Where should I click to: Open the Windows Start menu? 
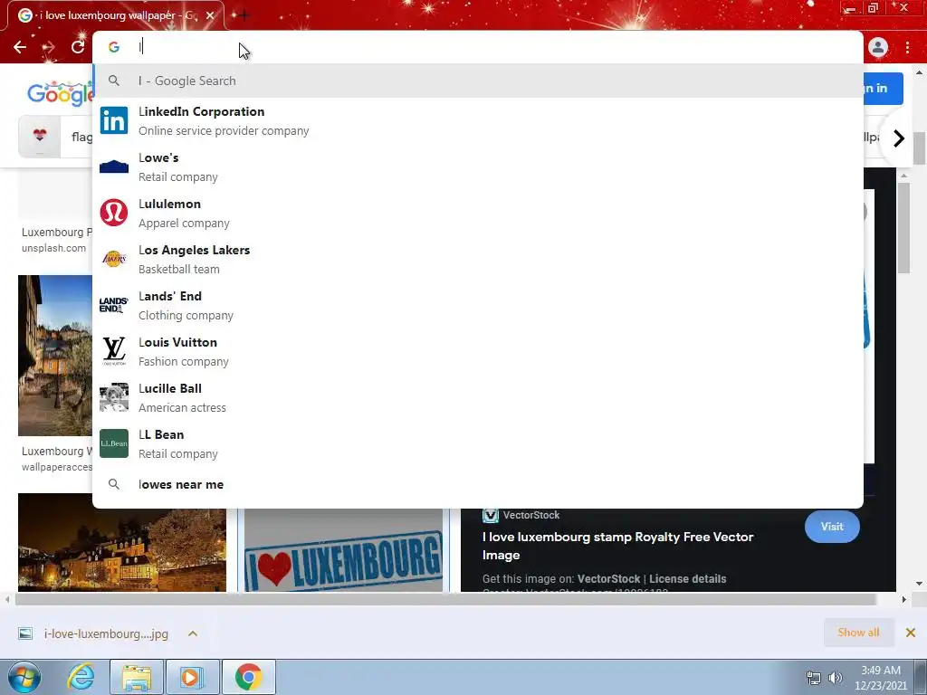pos(24,677)
